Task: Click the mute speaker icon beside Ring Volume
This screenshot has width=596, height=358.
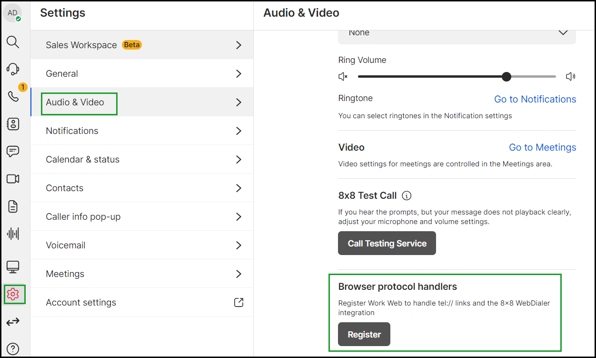Action: 343,76
